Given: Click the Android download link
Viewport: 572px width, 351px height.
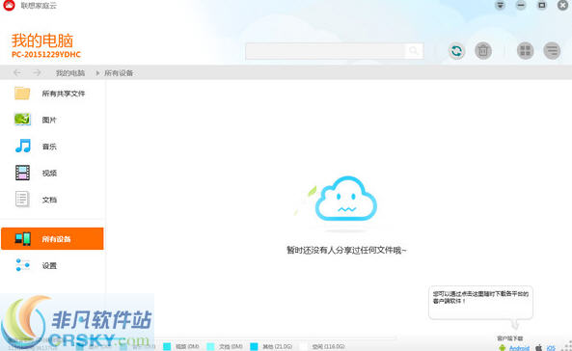Looking at the screenshot, I should [519, 348].
